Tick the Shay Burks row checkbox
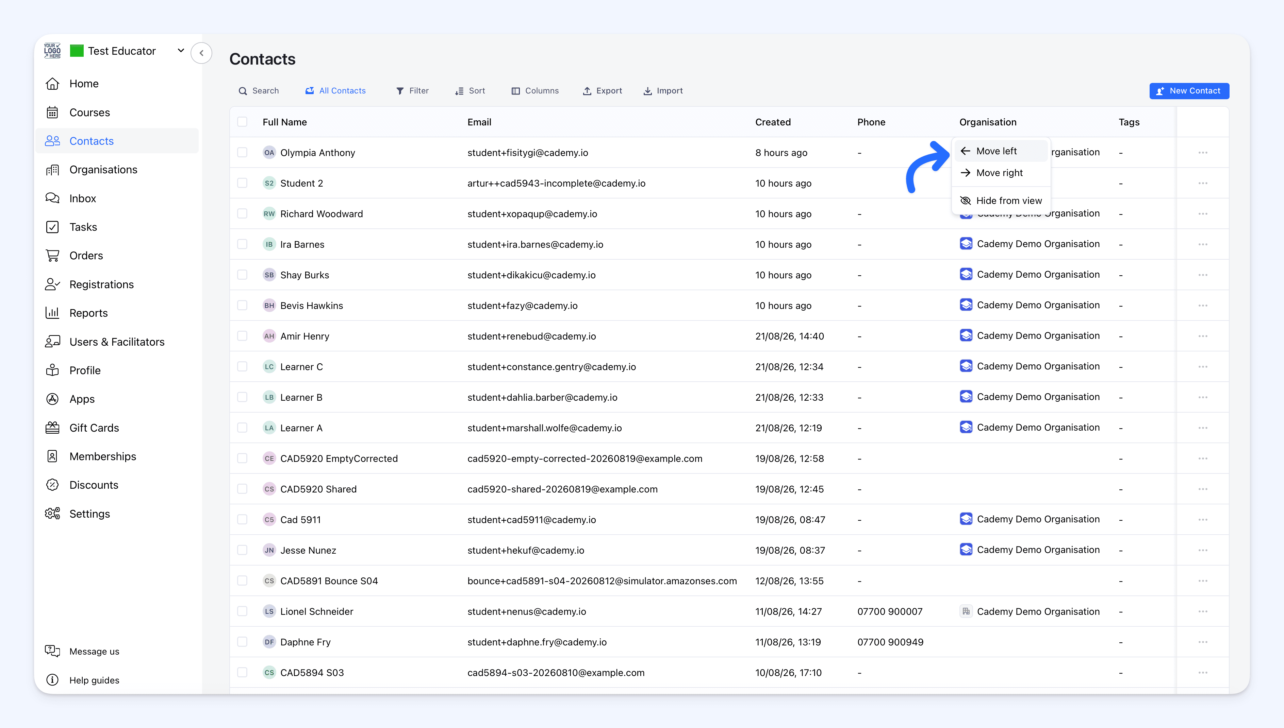This screenshot has height=728, width=1284. (x=242, y=275)
